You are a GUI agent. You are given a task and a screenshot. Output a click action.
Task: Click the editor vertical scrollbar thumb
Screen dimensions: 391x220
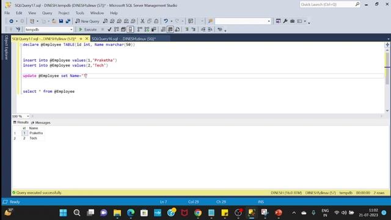387,68
